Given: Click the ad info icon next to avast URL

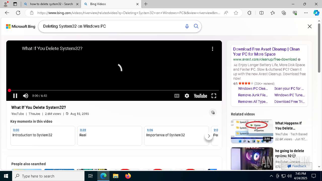Looking at the screenshot, I should coord(299,60).
